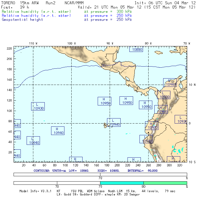Click the "75" color bar tick label
Image resolution: width=197 pixels, height=197 pixels.
pyautogui.click(x=100, y=186)
